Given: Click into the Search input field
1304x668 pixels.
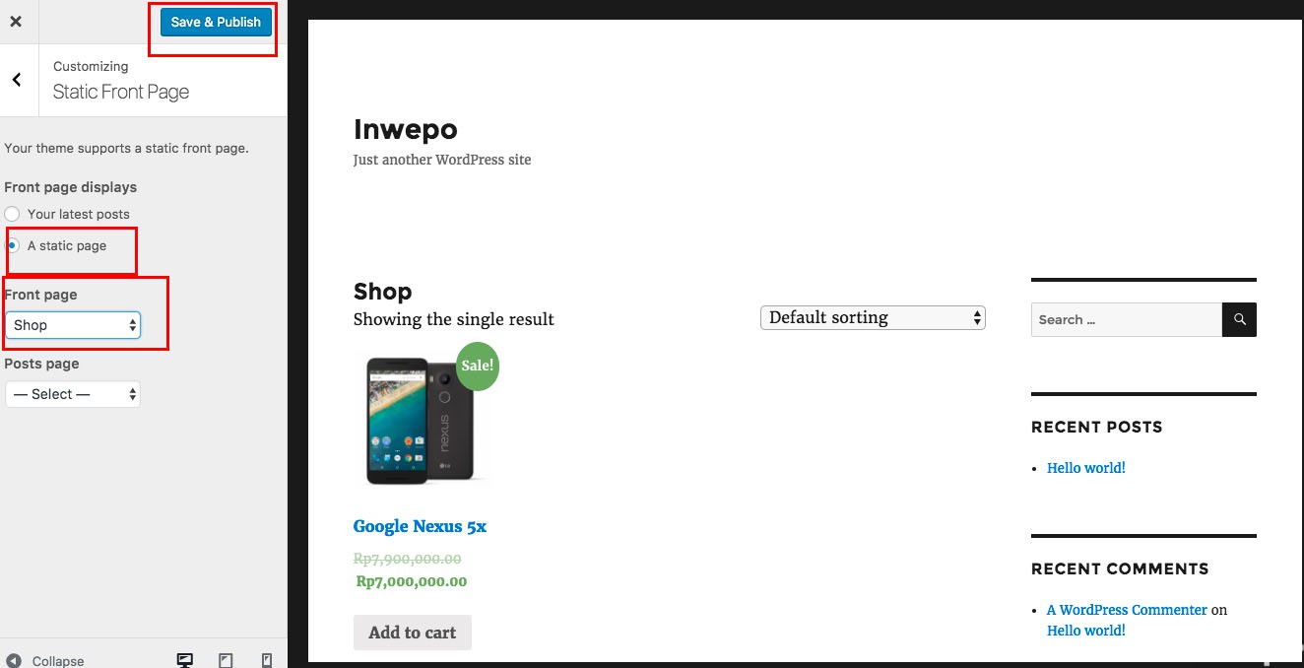Looking at the screenshot, I should [1126, 319].
